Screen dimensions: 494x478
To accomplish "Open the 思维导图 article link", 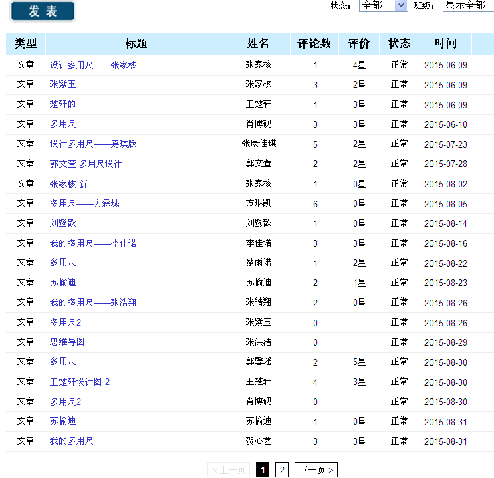I will pos(67,342).
